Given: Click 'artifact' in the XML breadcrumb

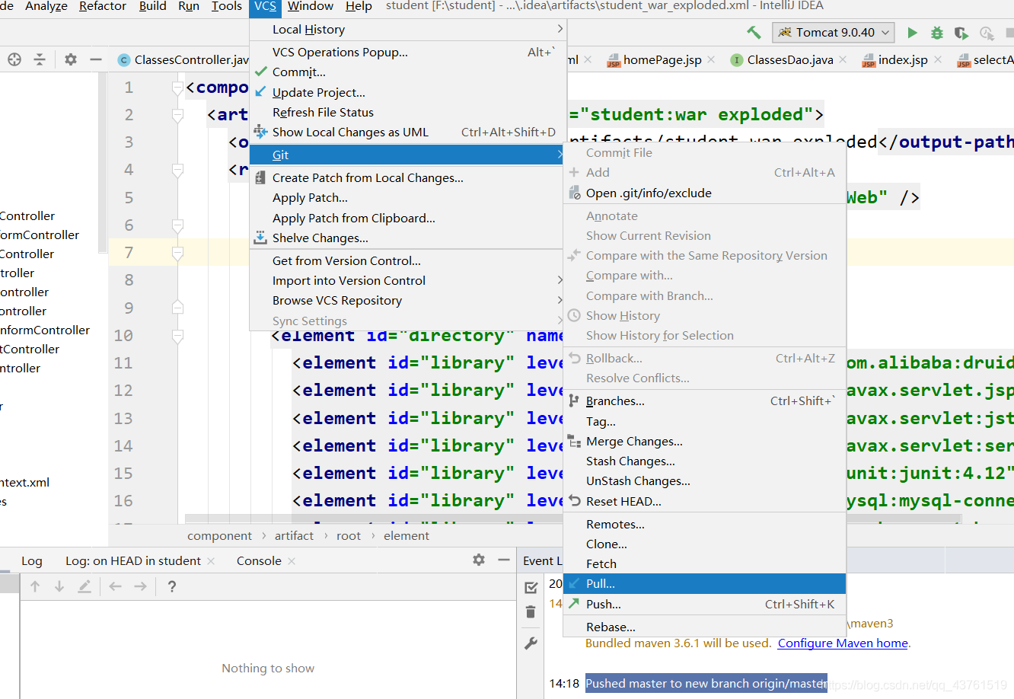Looking at the screenshot, I should pos(294,536).
